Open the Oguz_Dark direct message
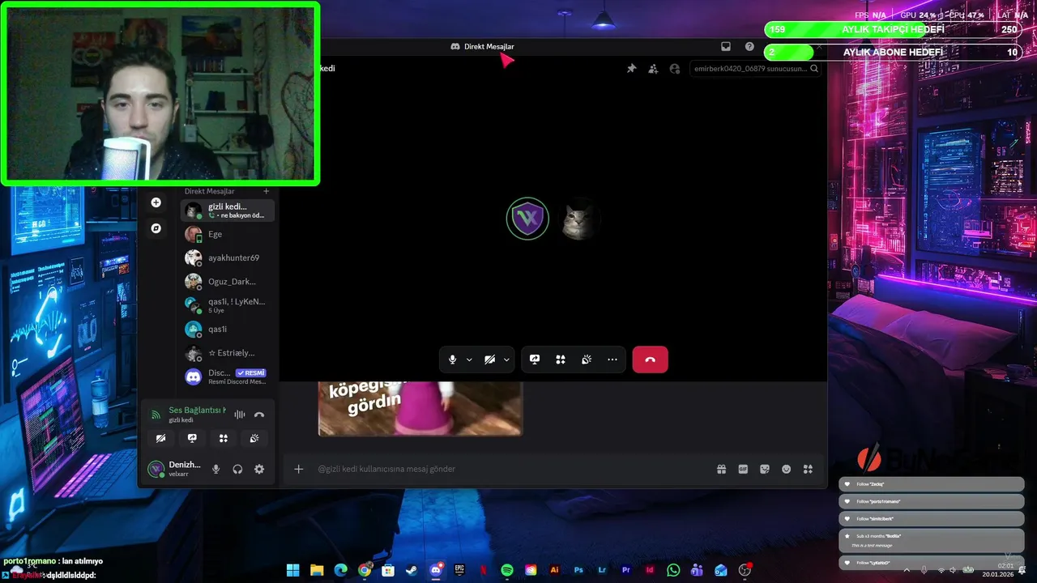Image resolution: width=1037 pixels, height=583 pixels. pos(228,282)
